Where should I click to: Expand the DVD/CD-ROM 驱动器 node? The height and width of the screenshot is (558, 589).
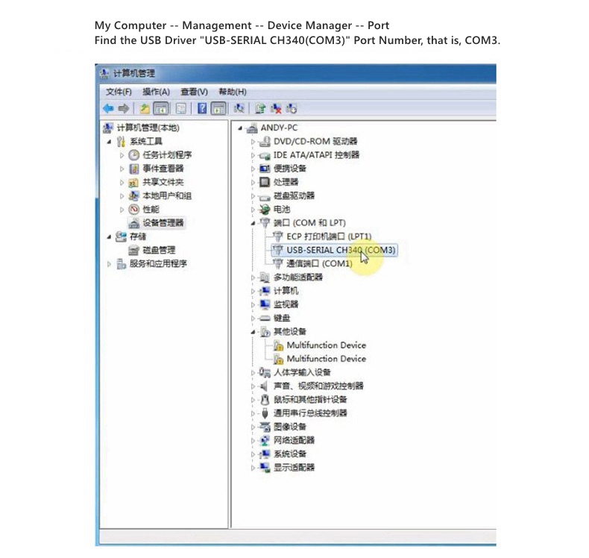254,142
